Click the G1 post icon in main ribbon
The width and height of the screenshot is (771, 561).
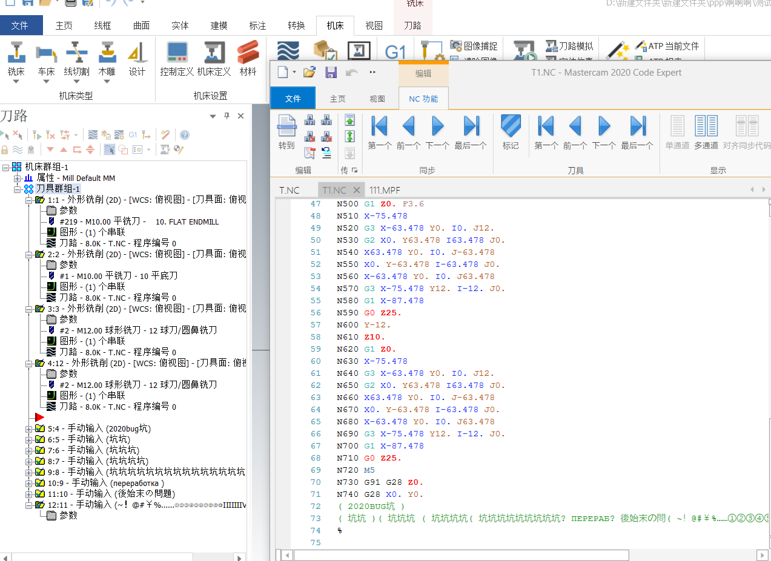[x=395, y=51]
